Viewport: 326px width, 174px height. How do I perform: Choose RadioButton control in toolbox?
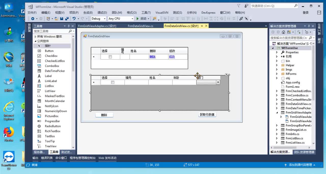tap(53, 126)
